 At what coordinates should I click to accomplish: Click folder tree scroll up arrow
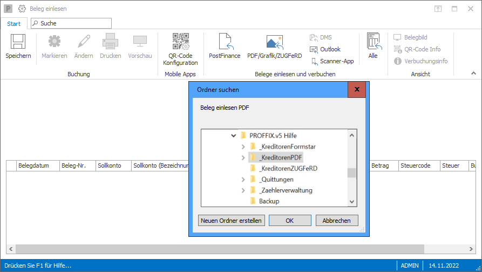coord(352,135)
